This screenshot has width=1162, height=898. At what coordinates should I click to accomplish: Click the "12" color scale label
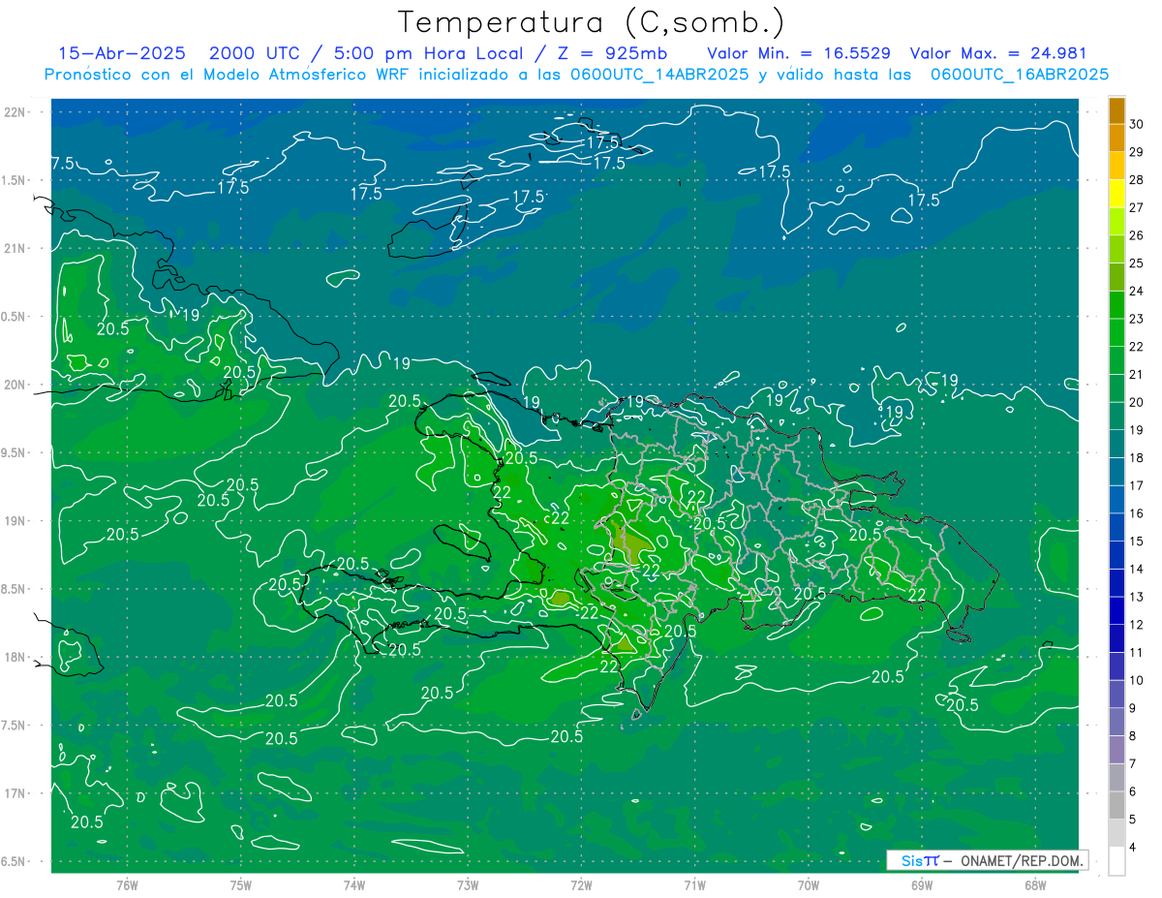coord(1136,625)
